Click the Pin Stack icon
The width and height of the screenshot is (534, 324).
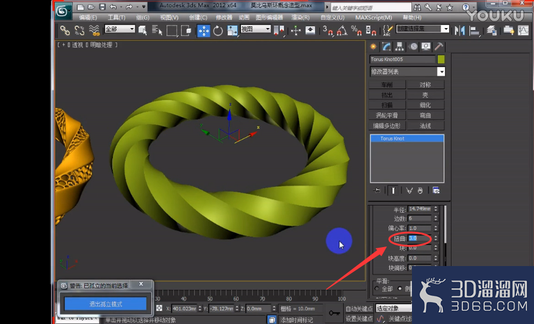377,190
